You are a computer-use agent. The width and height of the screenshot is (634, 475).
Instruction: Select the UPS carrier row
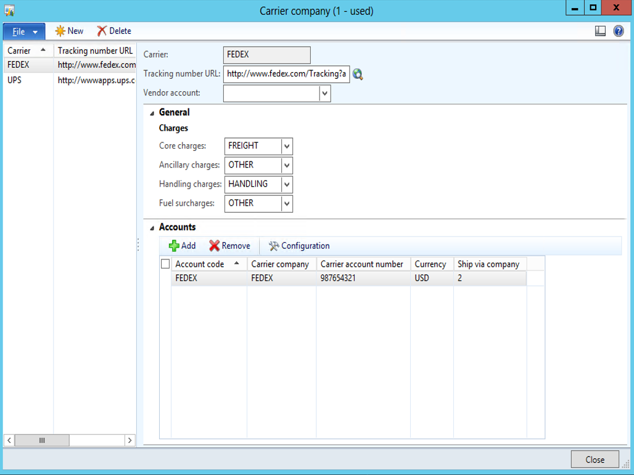point(15,80)
